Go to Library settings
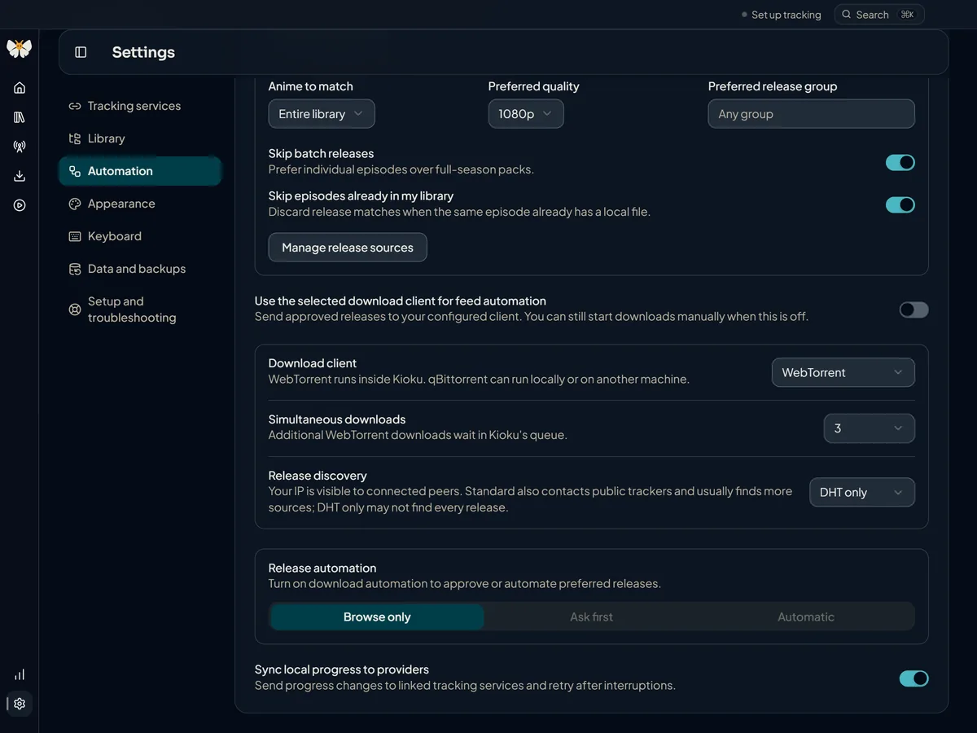The image size is (977, 733). coord(140,138)
